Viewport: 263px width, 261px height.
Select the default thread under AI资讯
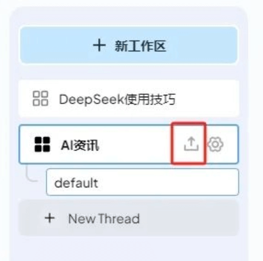point(143,182)
